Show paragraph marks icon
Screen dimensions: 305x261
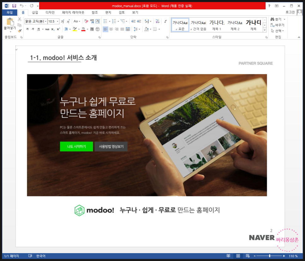[x=165, y=21]
